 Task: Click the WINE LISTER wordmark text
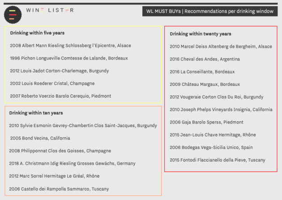tap(50, 10)
